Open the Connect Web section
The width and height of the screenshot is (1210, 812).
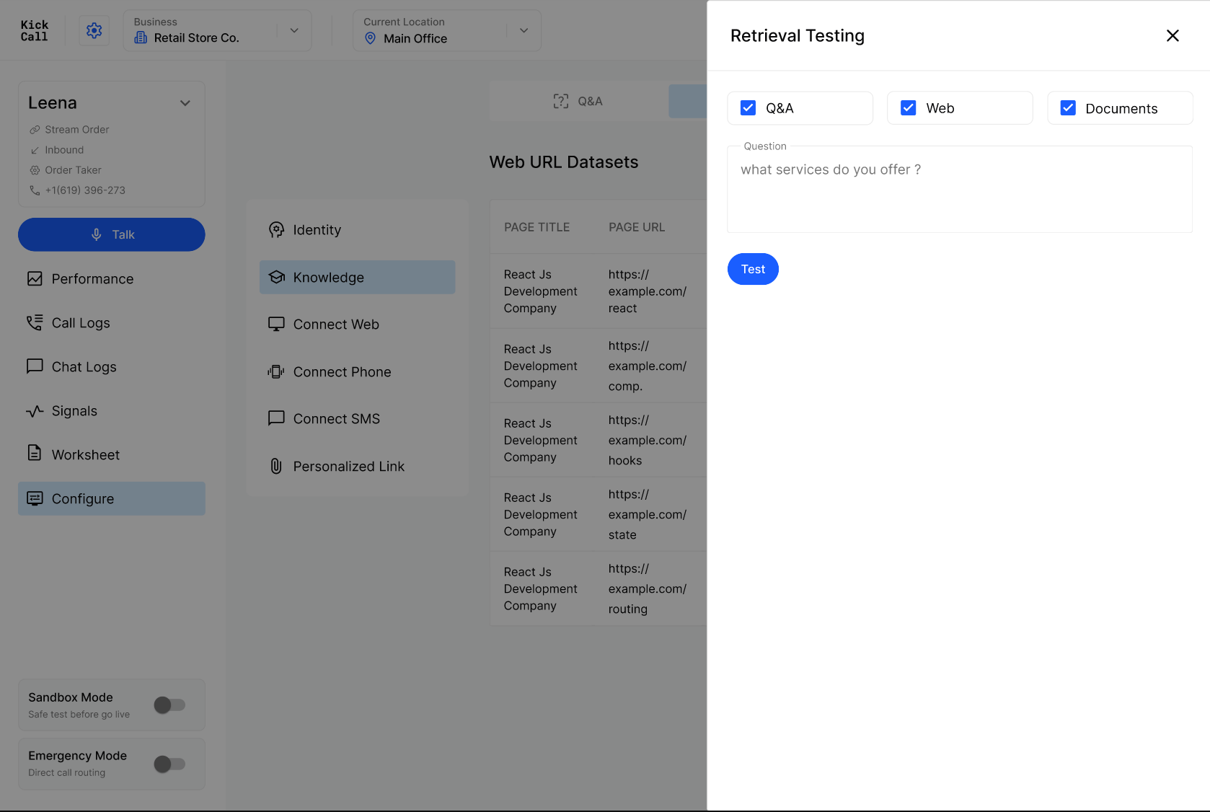point(358,324)
